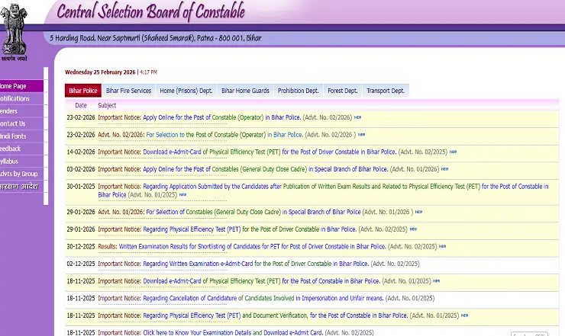Open the Bihar Home Guards tab

(245, 91)
